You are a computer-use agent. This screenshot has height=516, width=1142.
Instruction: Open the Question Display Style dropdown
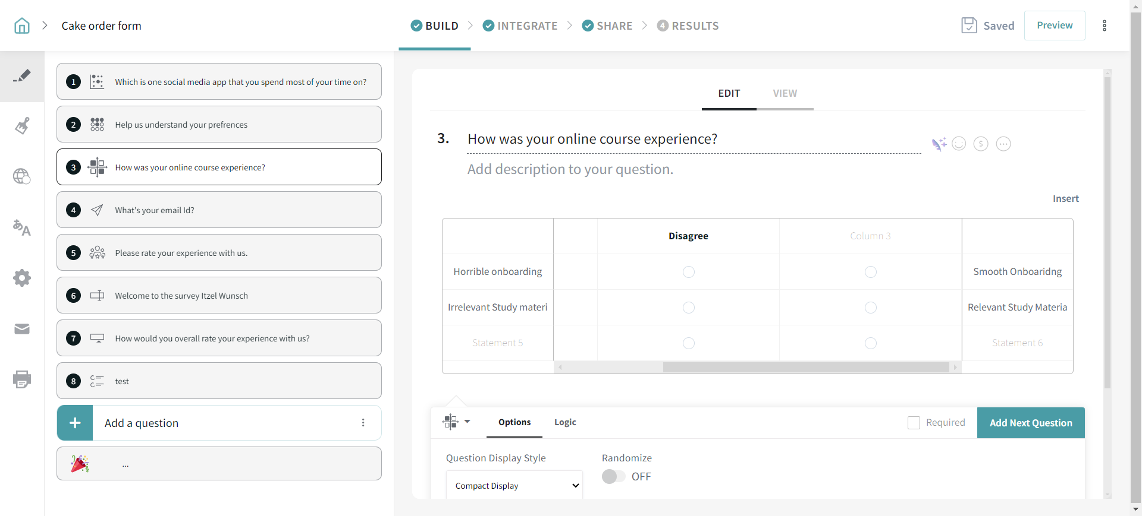514,486
